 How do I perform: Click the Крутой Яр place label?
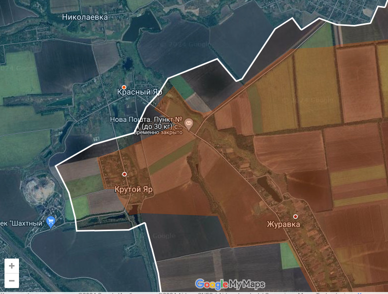pyautogui.click(x=133, y=190)
